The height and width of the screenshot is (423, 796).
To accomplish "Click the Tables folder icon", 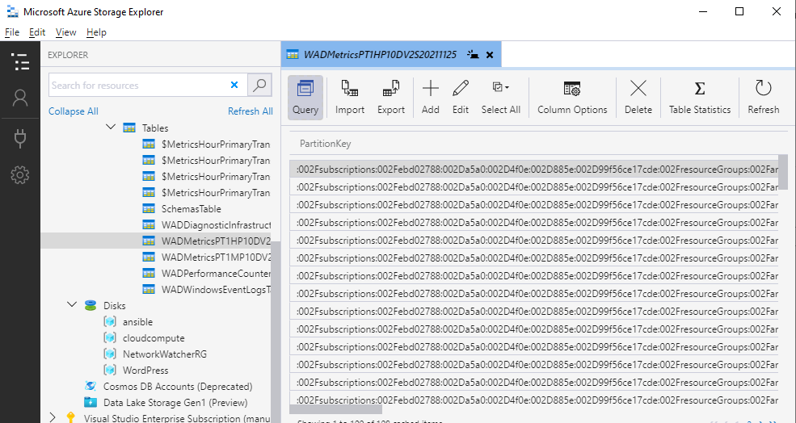I will 129,128.
